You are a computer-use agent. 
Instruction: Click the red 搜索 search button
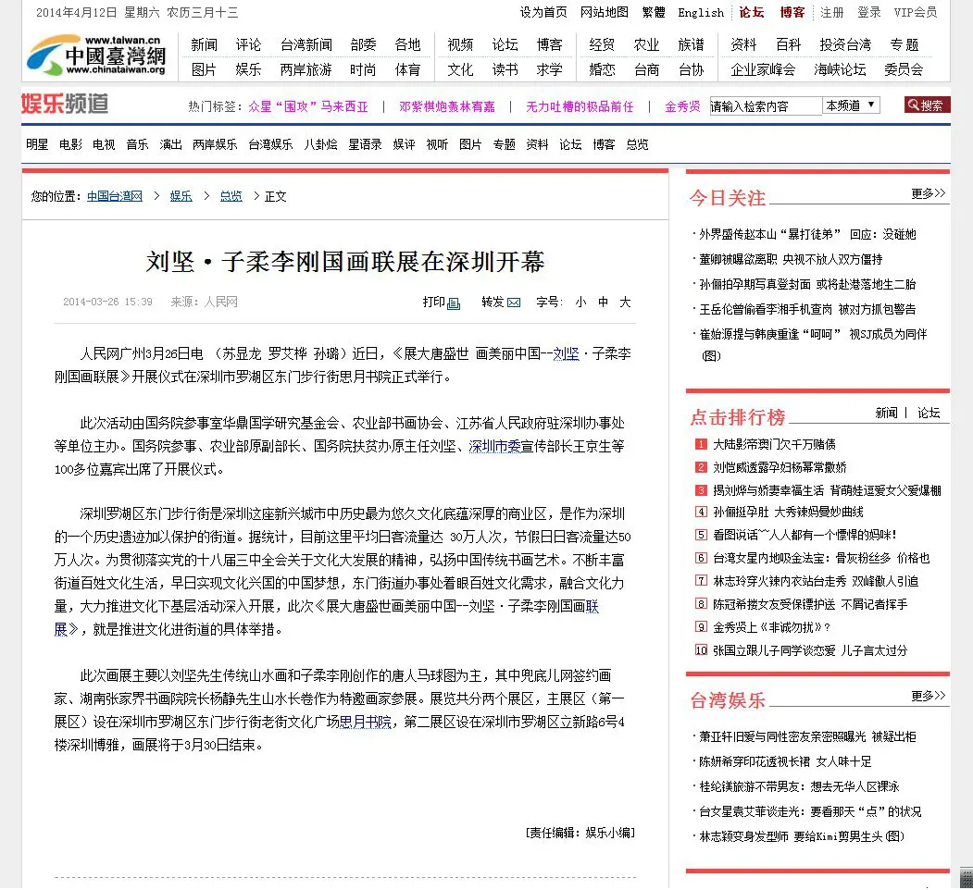927,105
